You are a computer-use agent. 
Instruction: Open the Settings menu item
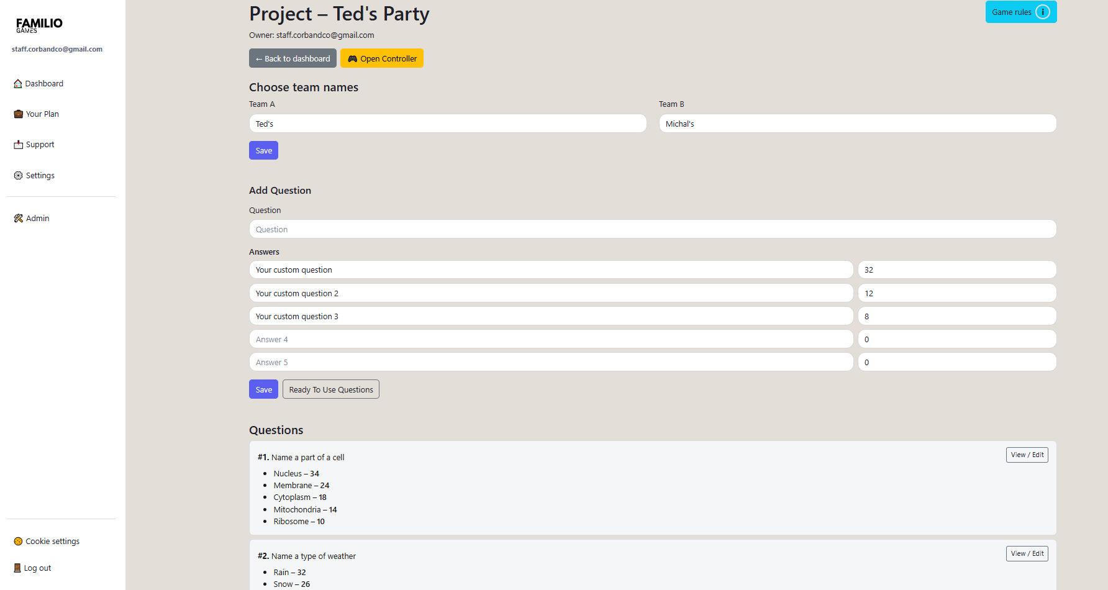[x=34, y=176]
